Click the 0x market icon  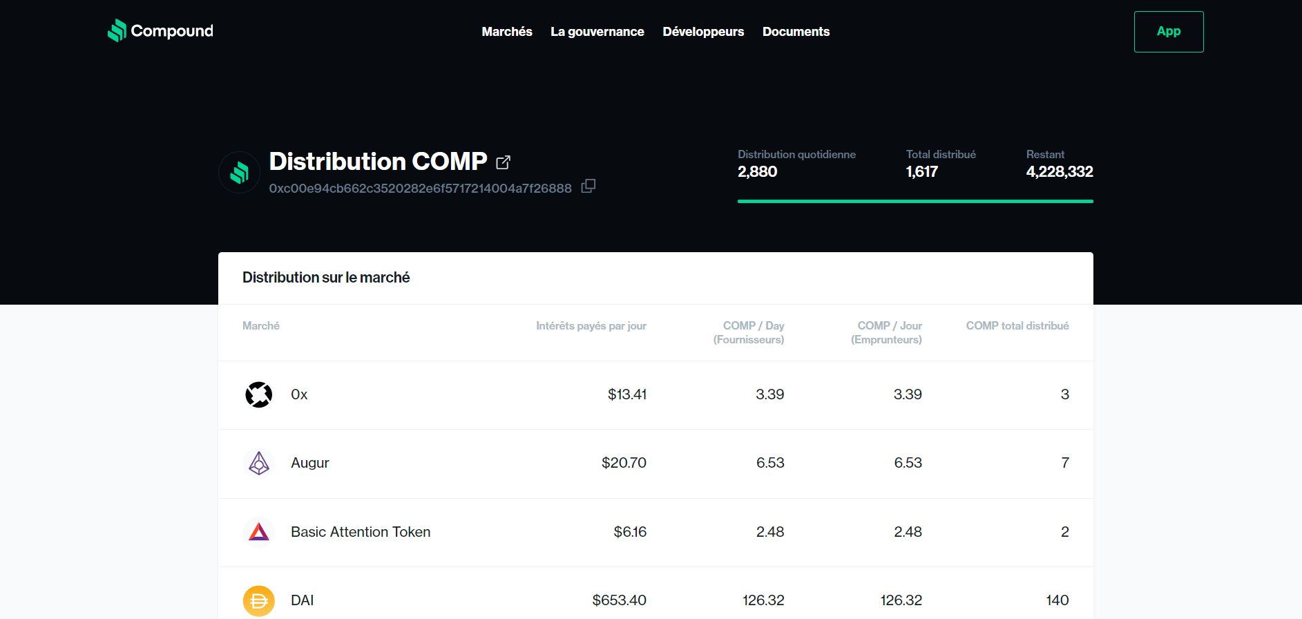click(259, 394)
